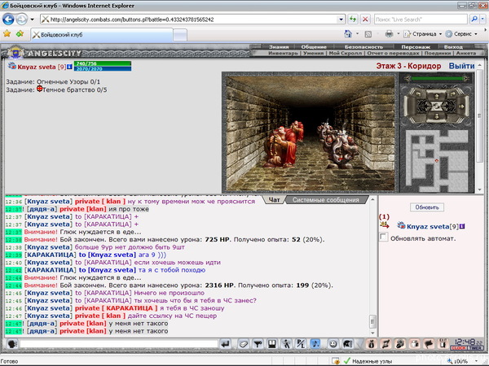Click the helmet icon in chat toolbar

(x=347, y=344)
